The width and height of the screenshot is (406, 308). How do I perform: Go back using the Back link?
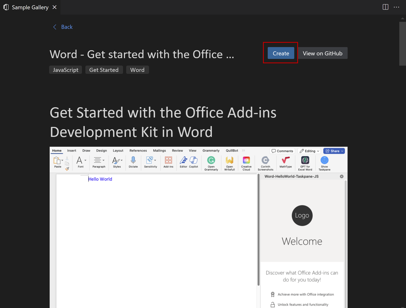point(63,27)
